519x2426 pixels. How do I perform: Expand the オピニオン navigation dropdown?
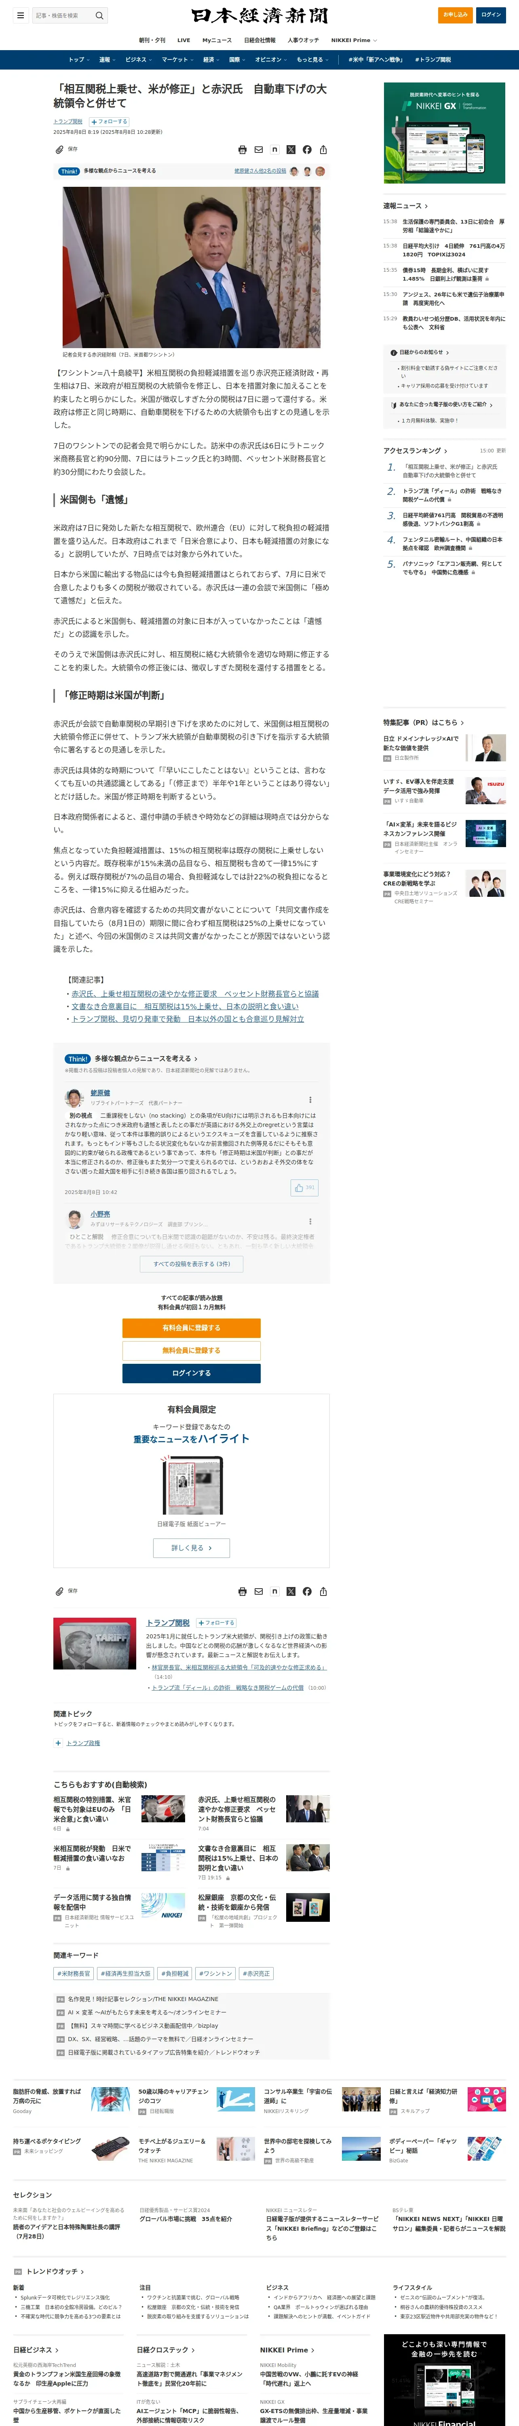271,59
